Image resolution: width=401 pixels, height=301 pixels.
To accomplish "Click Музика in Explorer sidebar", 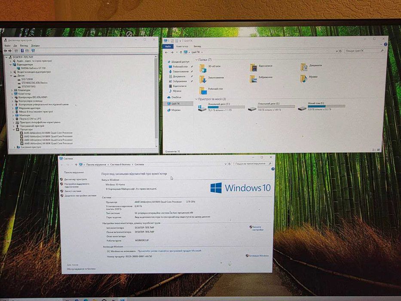I will 175,91.
